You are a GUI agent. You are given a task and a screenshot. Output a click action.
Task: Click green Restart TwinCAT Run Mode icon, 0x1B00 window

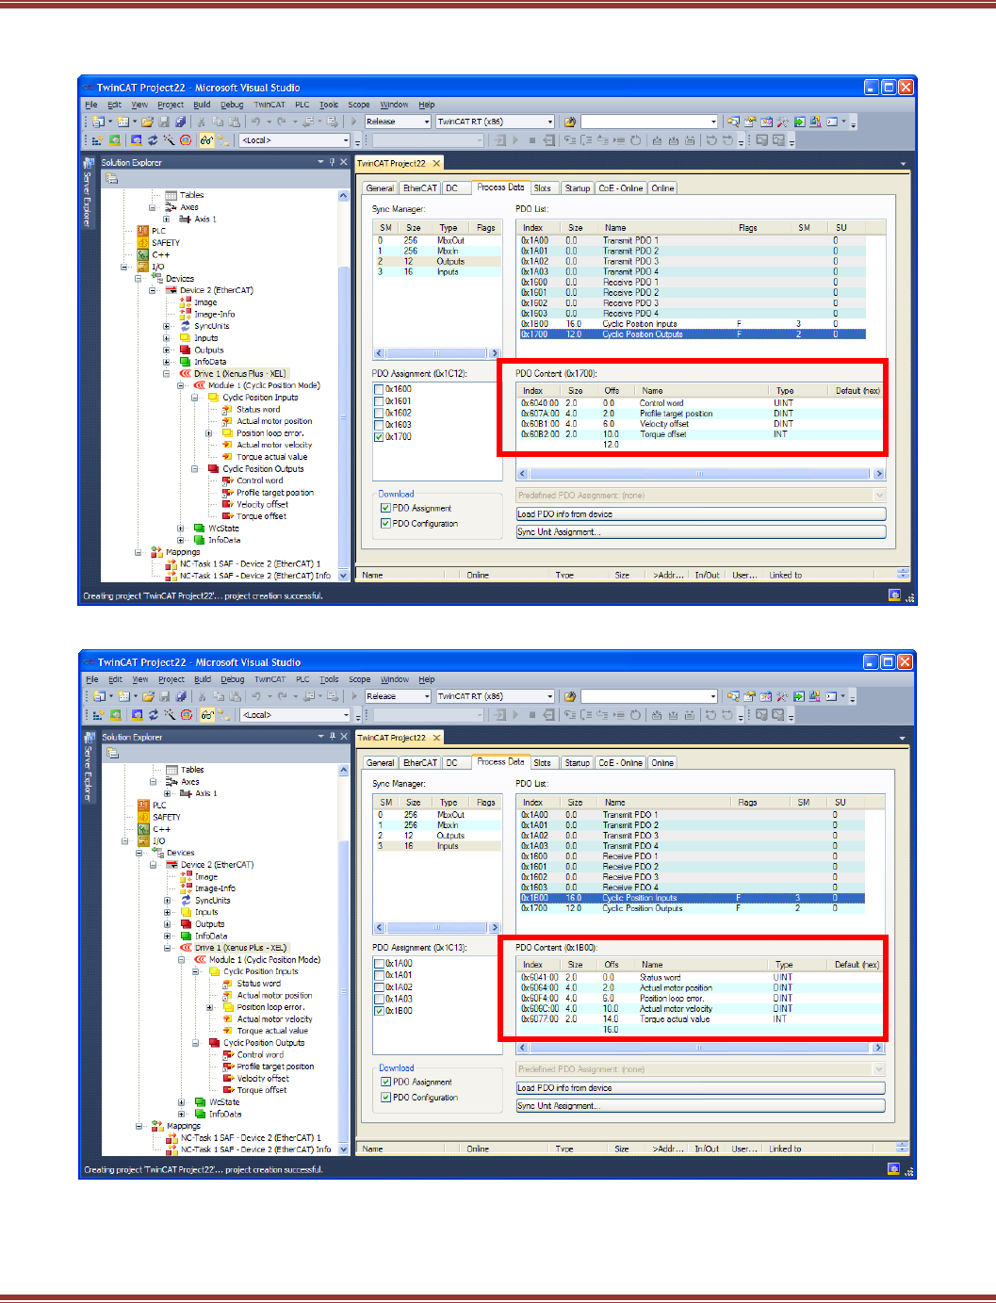point(116,715)
